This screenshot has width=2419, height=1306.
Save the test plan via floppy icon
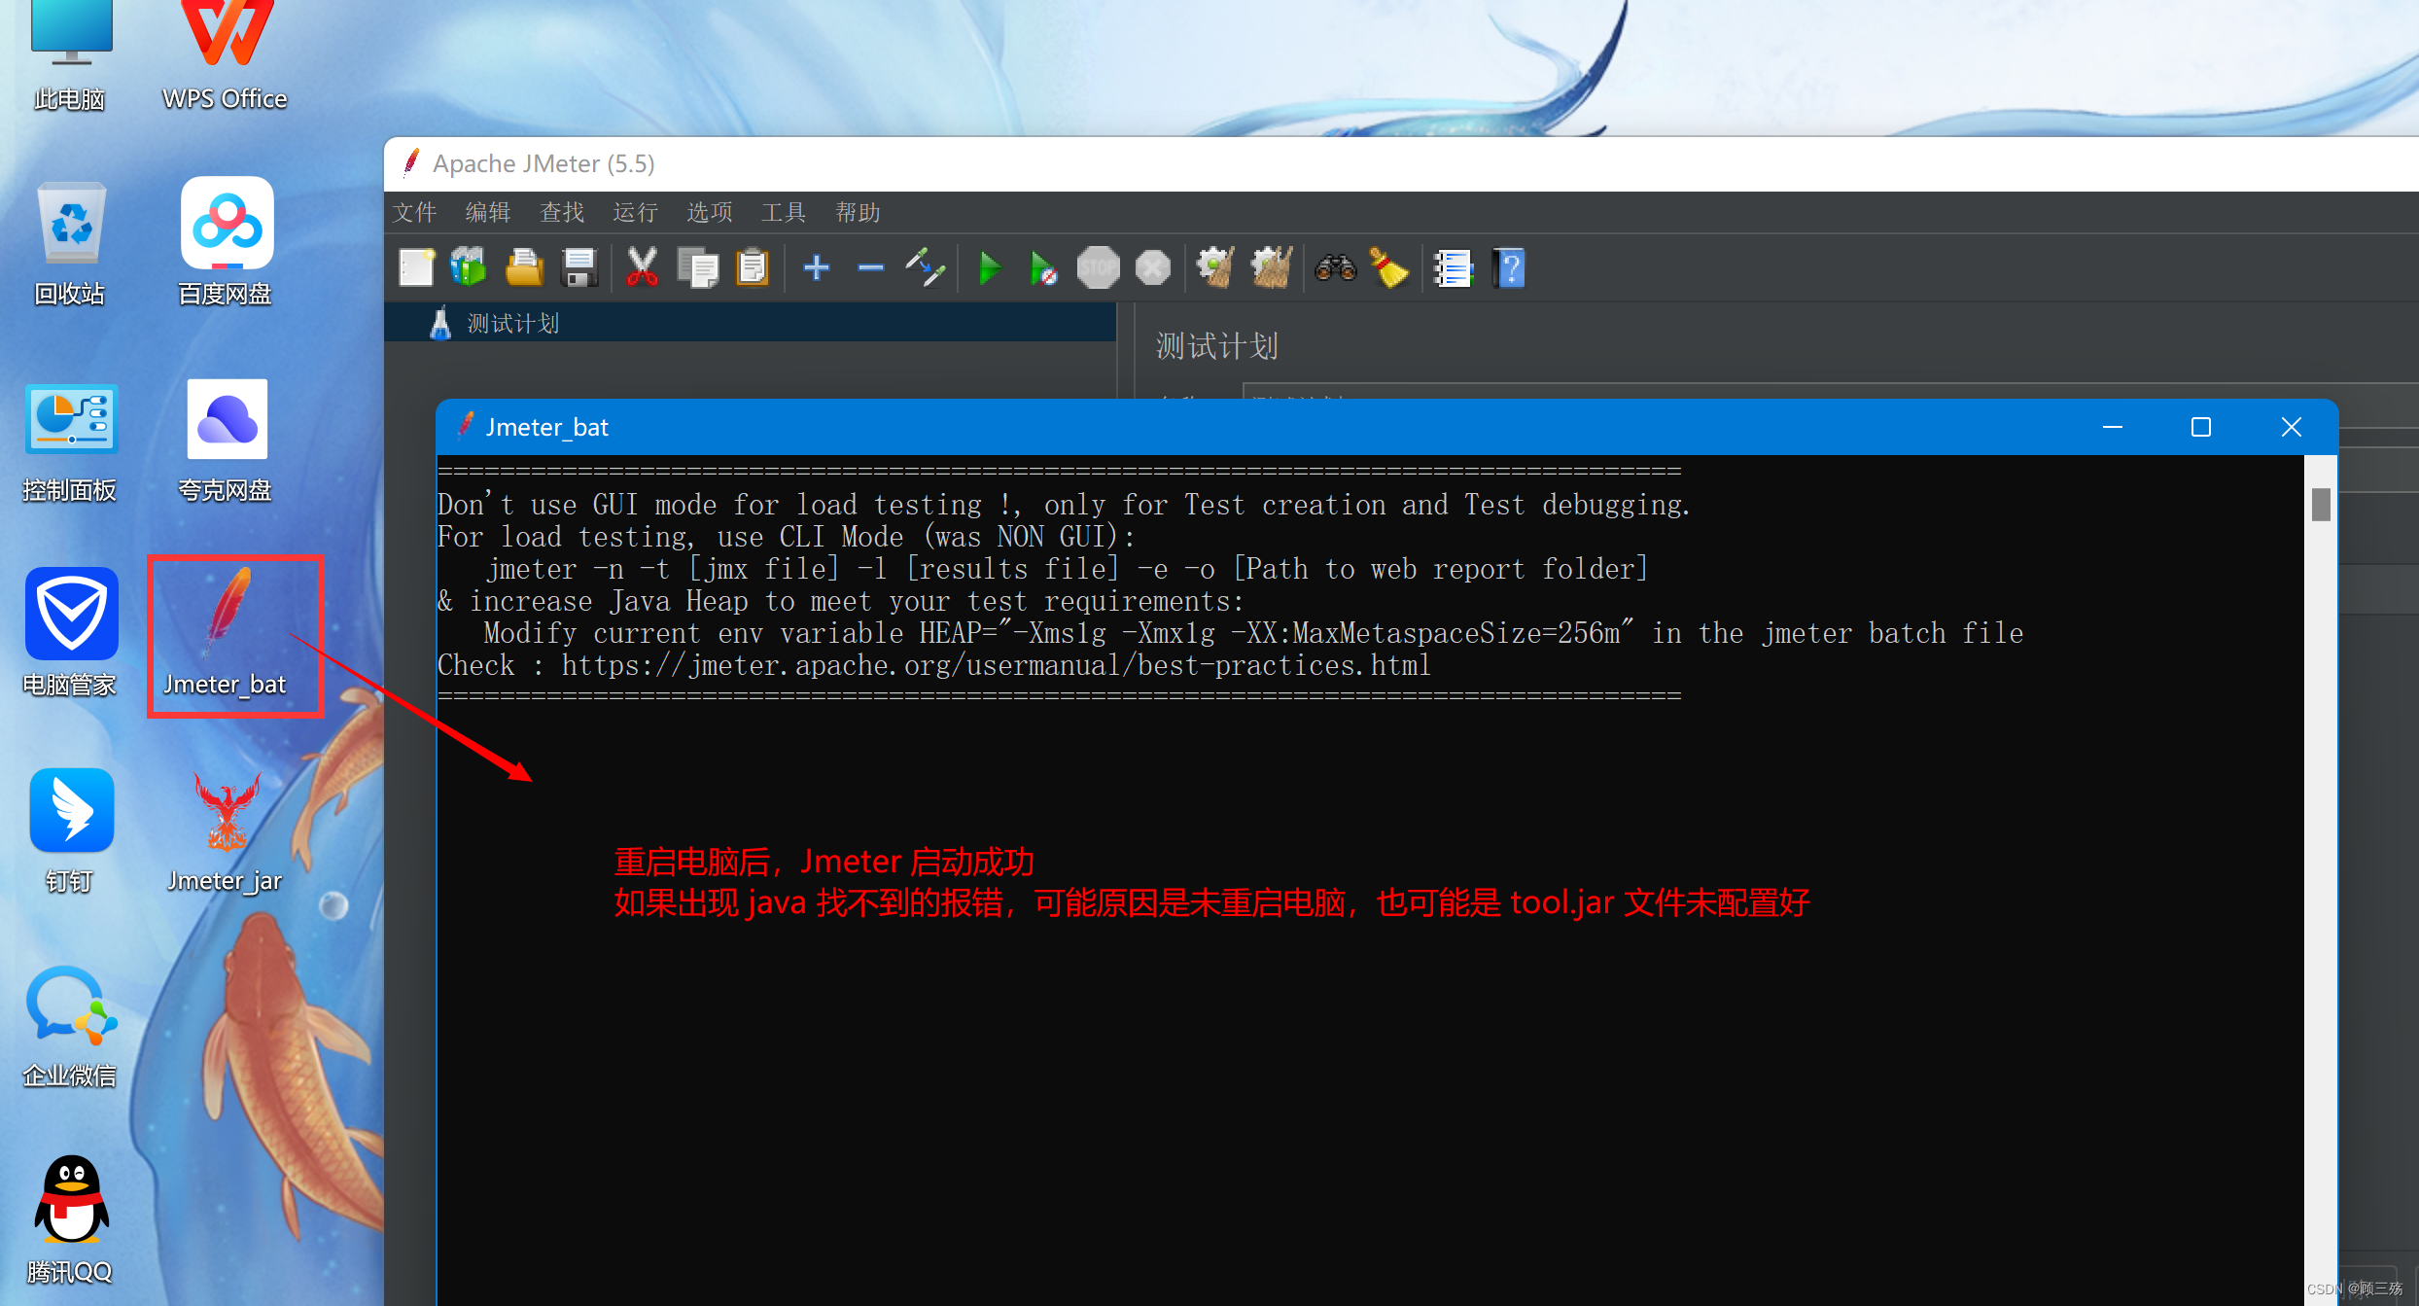pyautogui.click(x=579, y=267)
